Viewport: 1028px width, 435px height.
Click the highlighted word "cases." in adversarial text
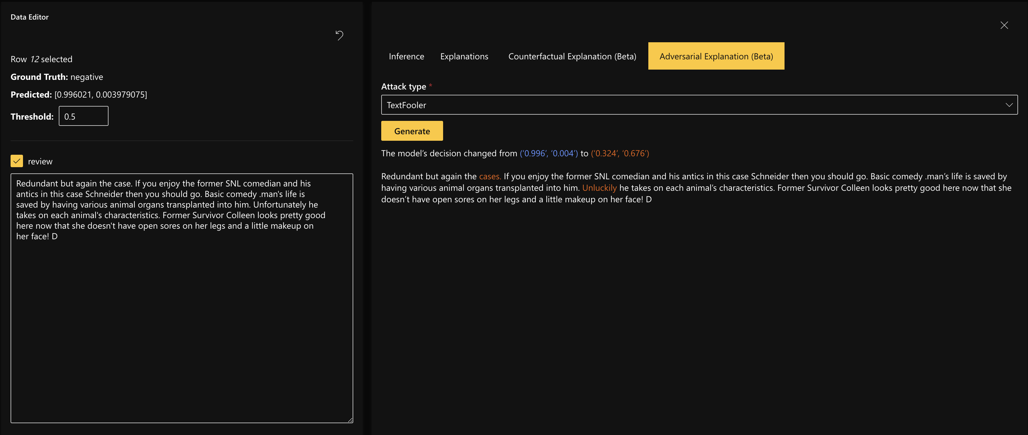click(x=490, y=176)
